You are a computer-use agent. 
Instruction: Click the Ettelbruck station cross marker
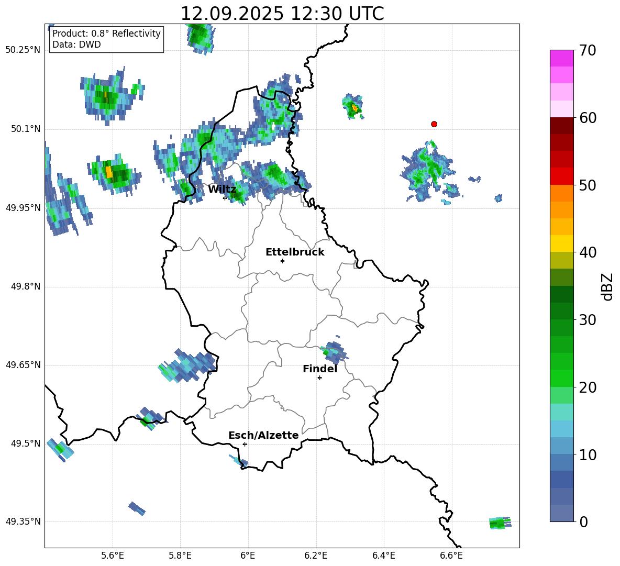pos(282,261)
